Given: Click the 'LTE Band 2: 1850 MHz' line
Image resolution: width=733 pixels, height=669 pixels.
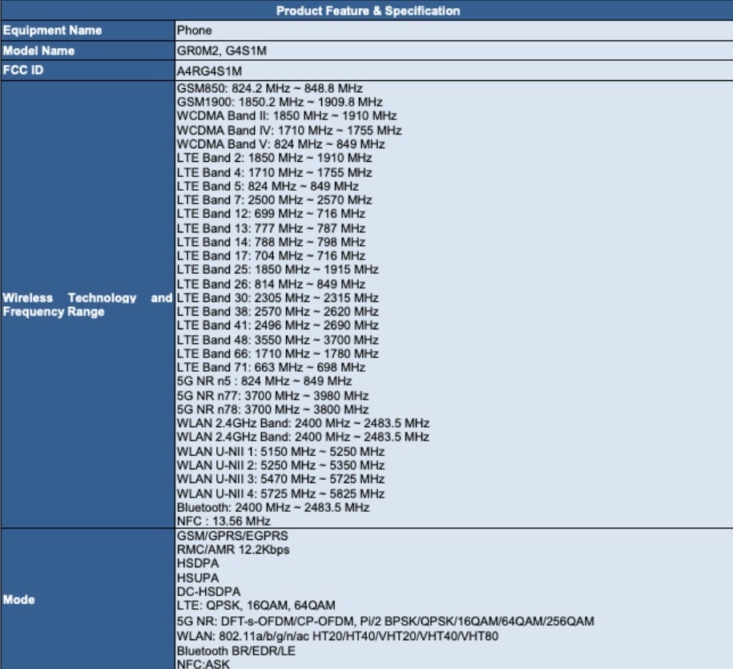Looking at the screenshot, I should [275, 158].
